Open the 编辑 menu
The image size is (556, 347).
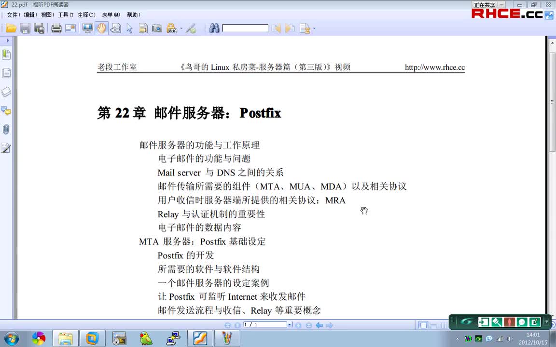[30, 15]
